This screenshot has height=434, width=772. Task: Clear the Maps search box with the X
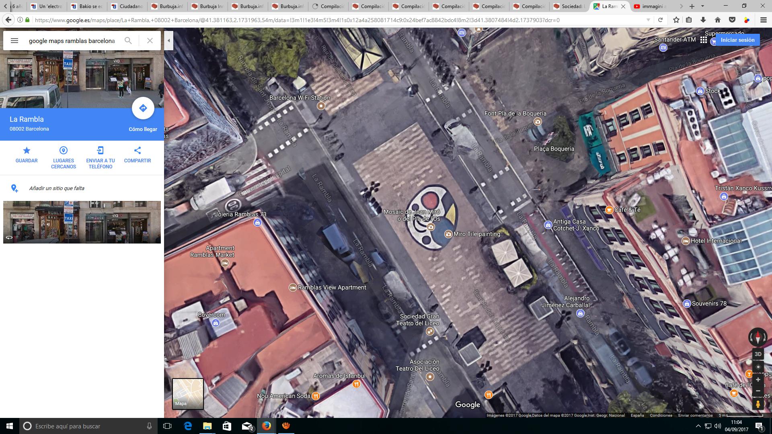tap(150, 41)
